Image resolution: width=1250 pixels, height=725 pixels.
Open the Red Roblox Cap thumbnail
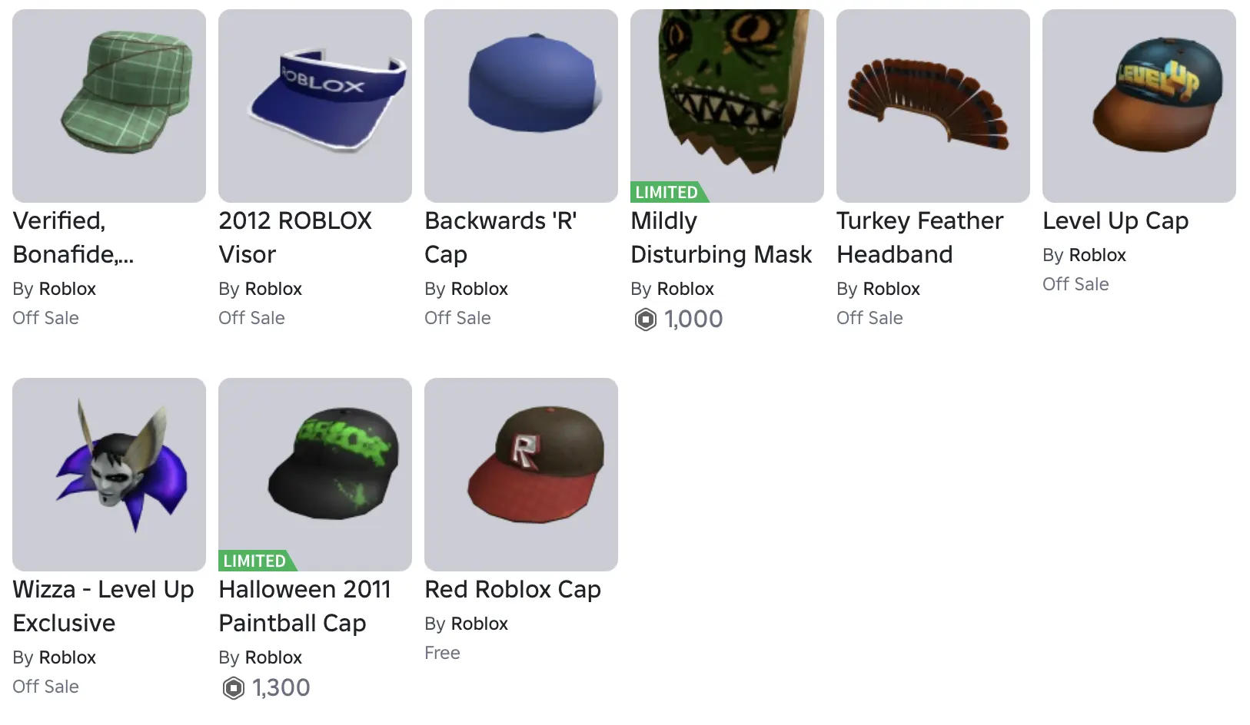521,475
